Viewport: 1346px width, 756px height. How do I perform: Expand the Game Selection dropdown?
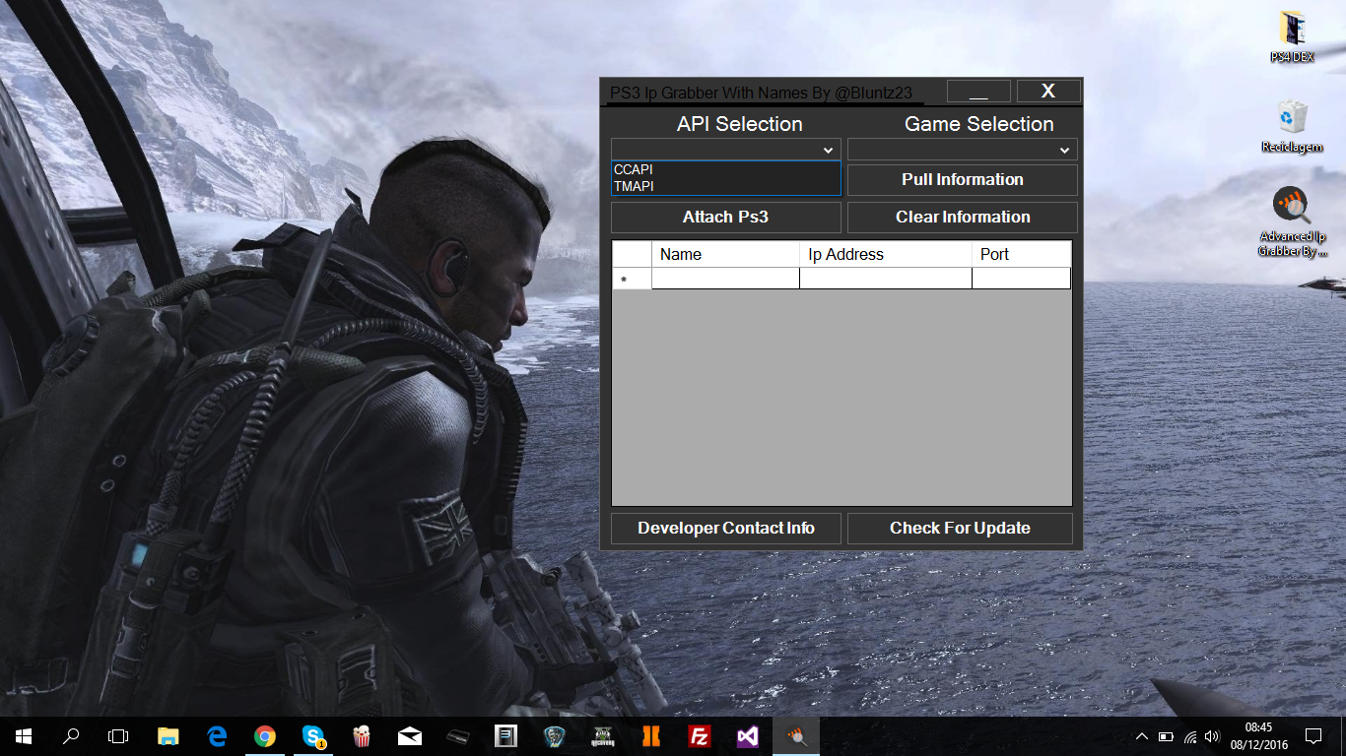pos(1064,151)
